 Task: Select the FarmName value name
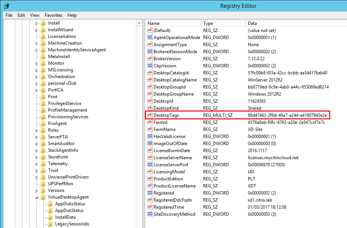(x=165, y=129)
